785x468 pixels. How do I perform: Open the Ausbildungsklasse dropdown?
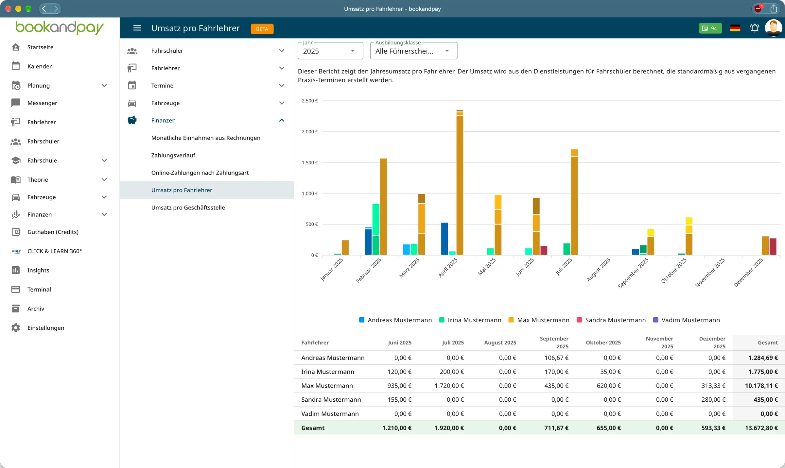pos(413,51)
